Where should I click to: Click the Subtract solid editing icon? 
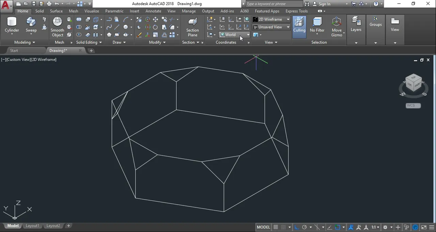(79, 27)
